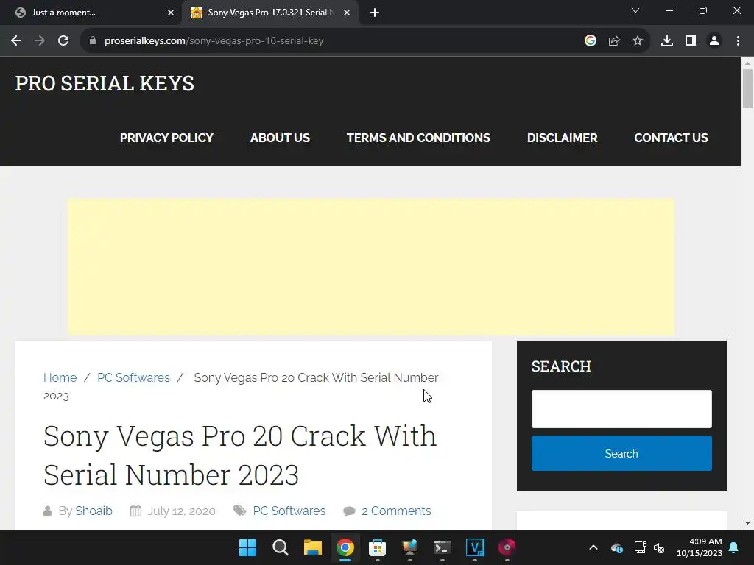Image resolution: width=754 pixels, height=565 pixels.
Task: Go back using the browser back arrow
Action: (16, 41)
